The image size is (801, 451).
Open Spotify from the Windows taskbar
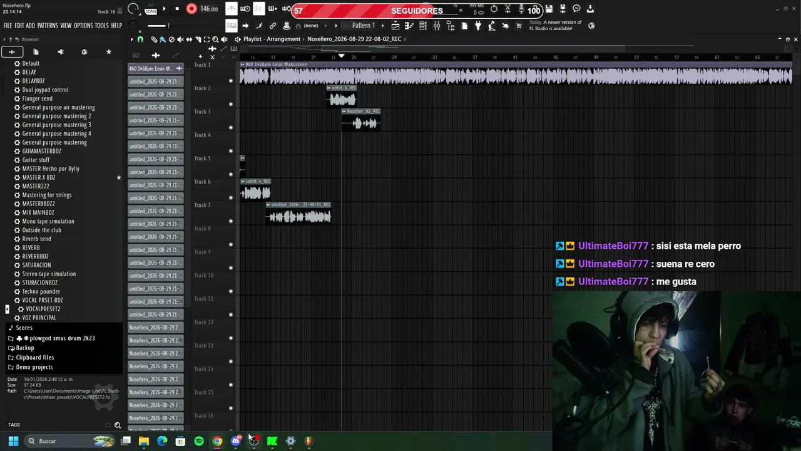pos(199,441)
